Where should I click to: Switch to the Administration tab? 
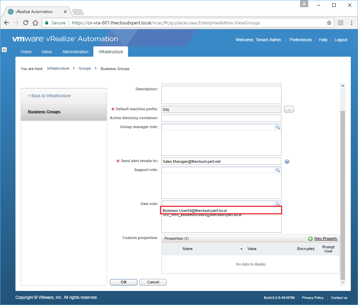pos(75,52)
